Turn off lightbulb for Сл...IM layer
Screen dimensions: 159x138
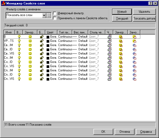(19, 58)
